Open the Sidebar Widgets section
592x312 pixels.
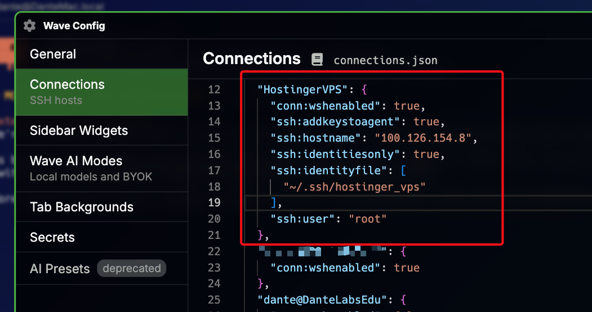[101, 131]
